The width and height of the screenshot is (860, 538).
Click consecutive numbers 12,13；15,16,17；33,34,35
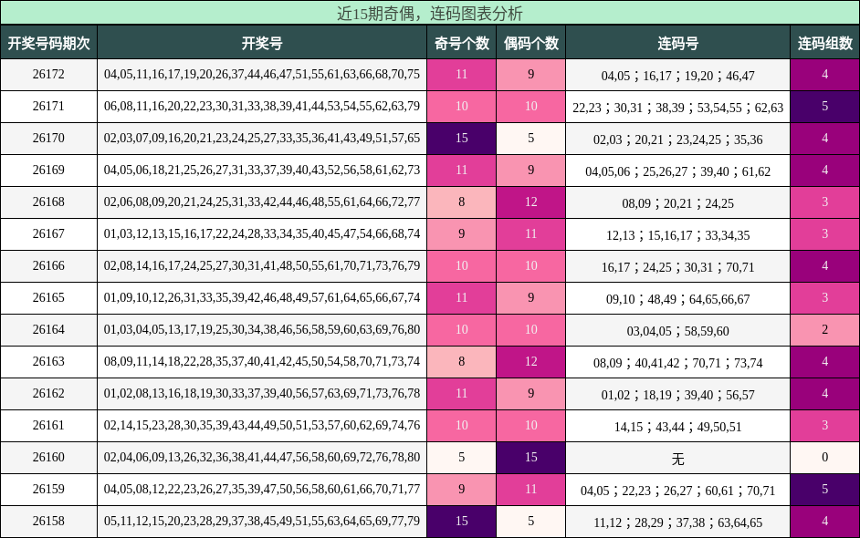click(678, 235)
